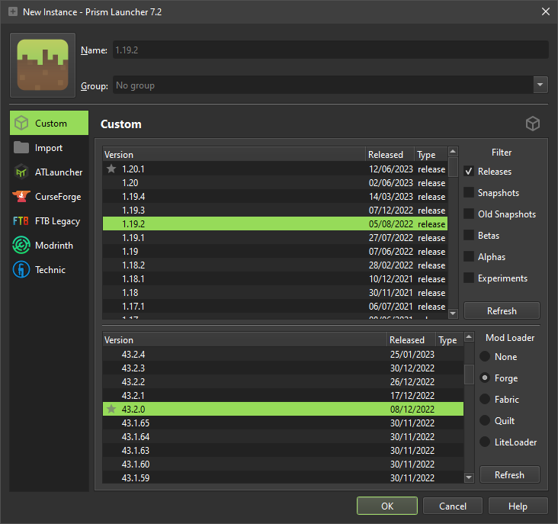Screen dimensions: 558x524
Task: Select Minecraft version 1.19.3 row
Action: click(275, 210)
